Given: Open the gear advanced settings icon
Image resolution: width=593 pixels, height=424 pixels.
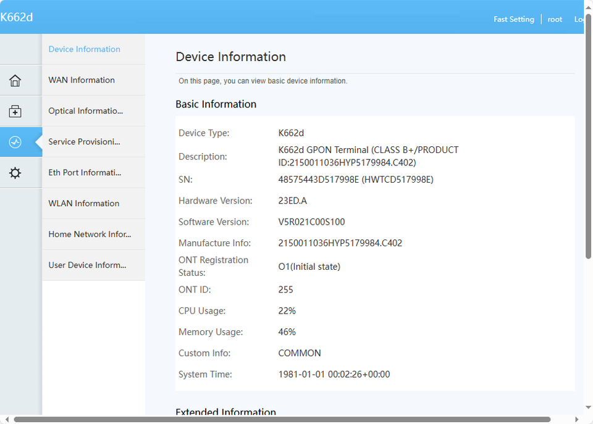Looking at the screenshot, I should (x=15, y=173).
